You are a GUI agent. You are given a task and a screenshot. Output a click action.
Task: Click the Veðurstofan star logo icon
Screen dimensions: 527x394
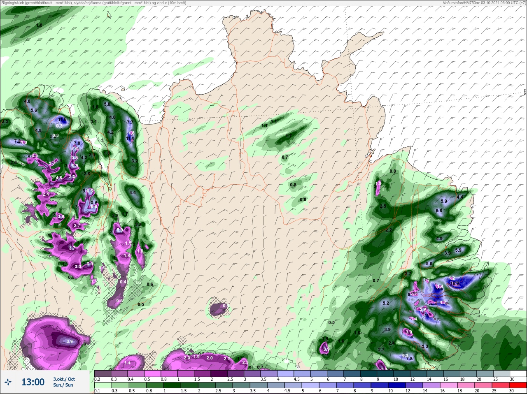point(8,382)
